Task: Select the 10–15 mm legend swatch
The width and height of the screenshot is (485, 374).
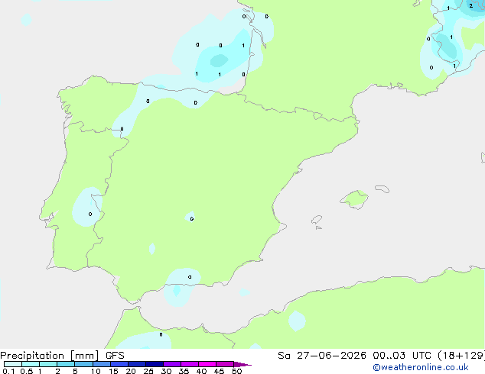Action: 101,364
